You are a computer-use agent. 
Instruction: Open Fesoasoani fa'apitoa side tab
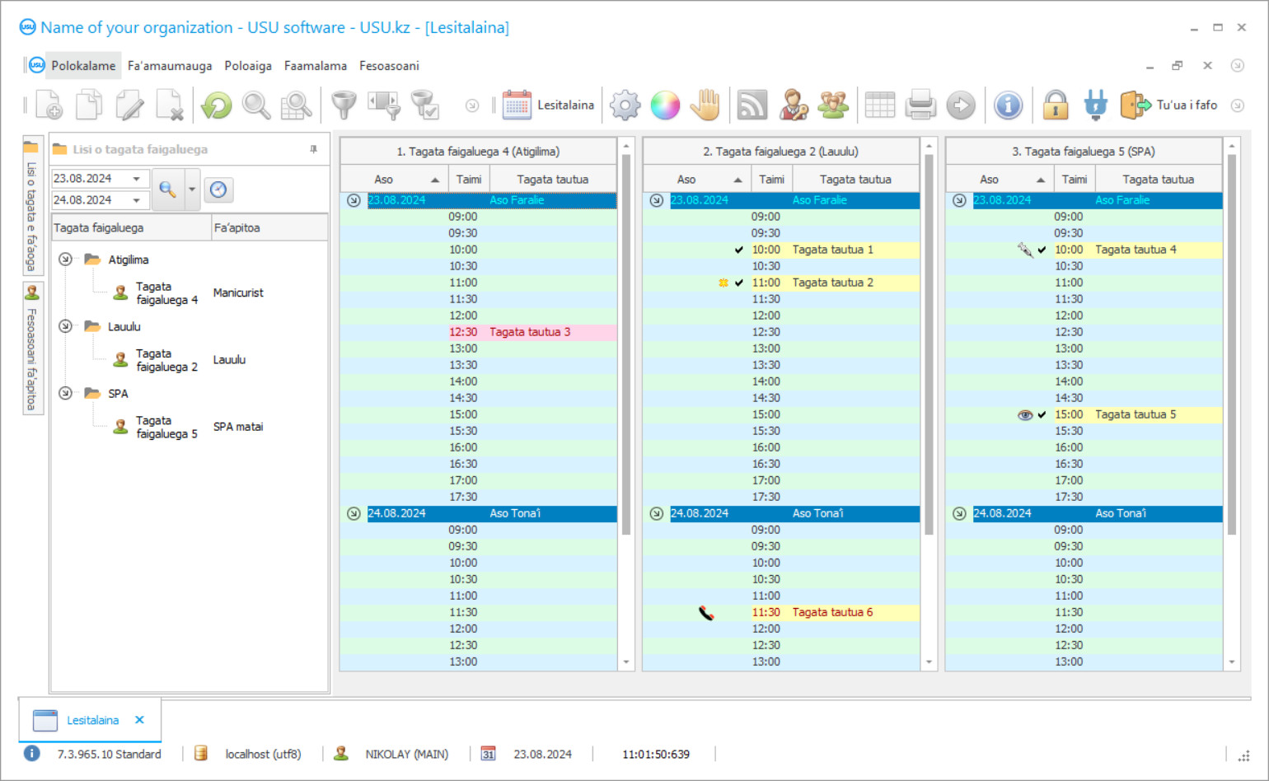[32, 348]
